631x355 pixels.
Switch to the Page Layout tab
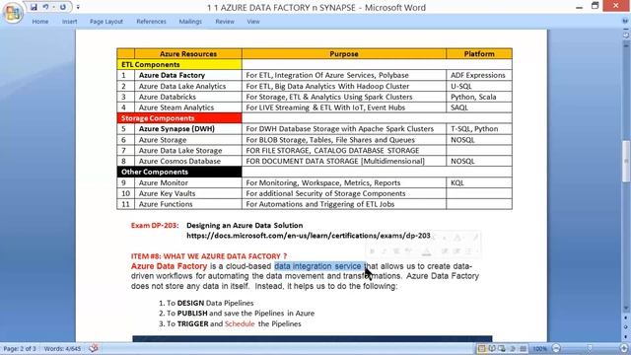(x=106, y=22)
